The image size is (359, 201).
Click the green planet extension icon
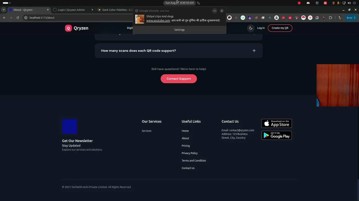tap(243, 18)
